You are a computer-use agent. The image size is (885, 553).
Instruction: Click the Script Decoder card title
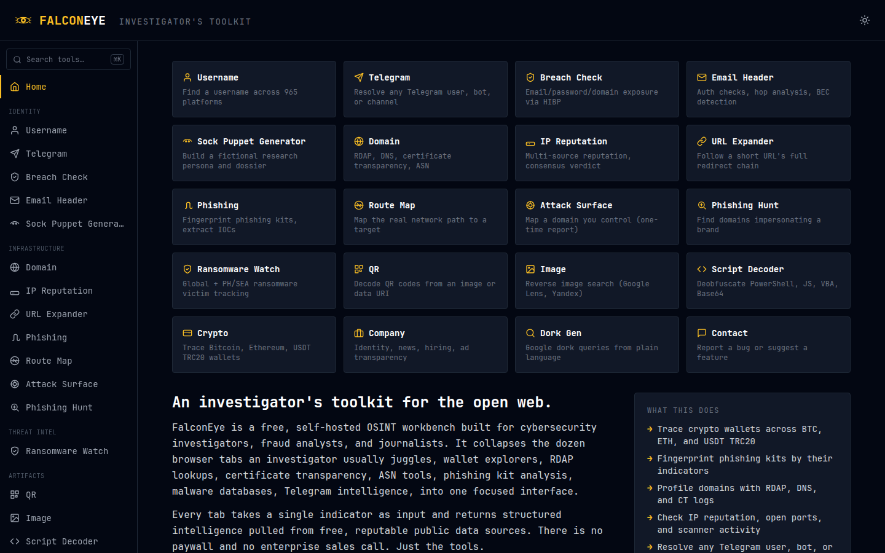747,269
